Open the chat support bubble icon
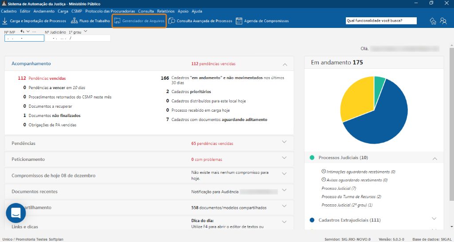 pyautogui.click(x=16, y=213)
